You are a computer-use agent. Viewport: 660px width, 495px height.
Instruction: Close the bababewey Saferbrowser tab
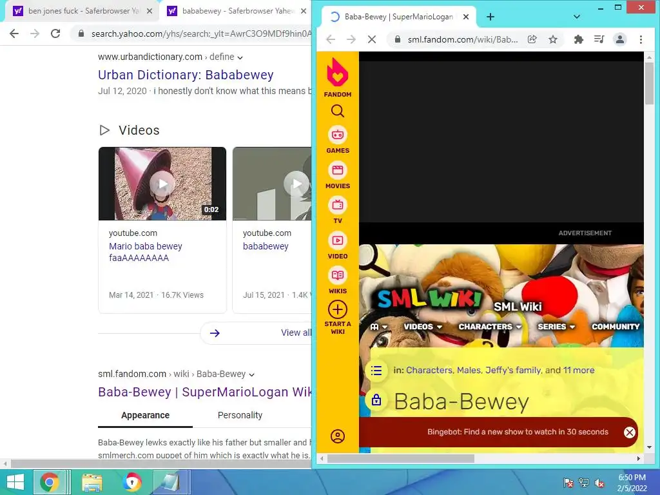pos(304,11)
